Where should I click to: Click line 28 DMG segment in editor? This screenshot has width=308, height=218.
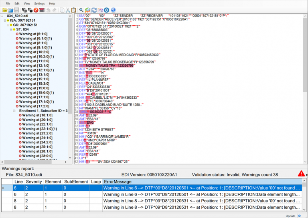point(95,112)
